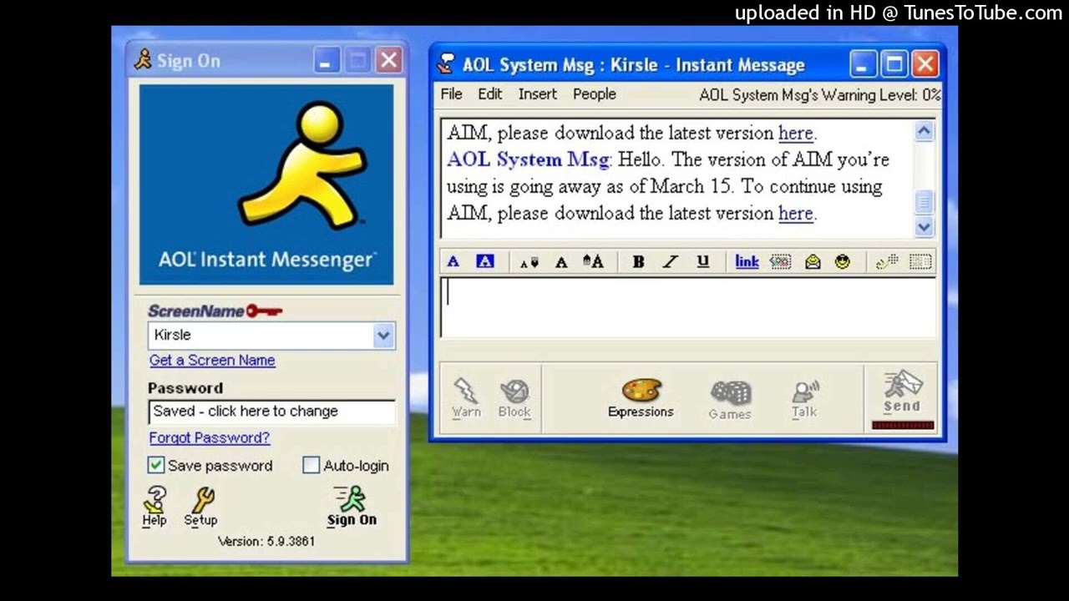Click the Block buddy icon
The image size is (1069, 601).
point(514,398)
